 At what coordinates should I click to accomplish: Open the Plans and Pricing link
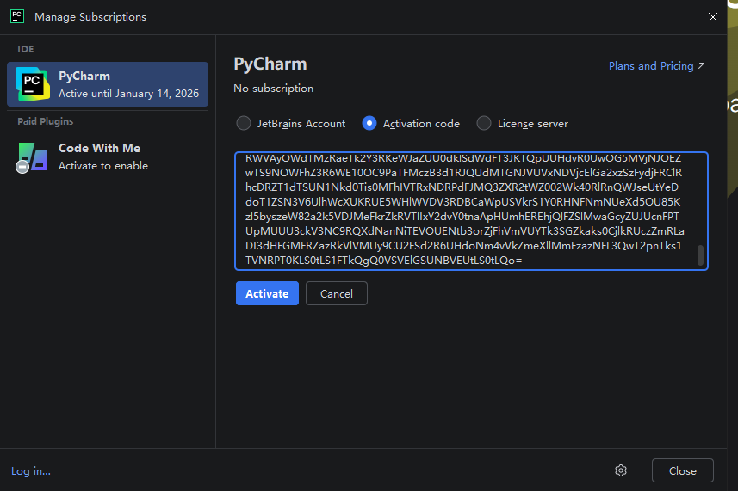(x=651, y=65)
